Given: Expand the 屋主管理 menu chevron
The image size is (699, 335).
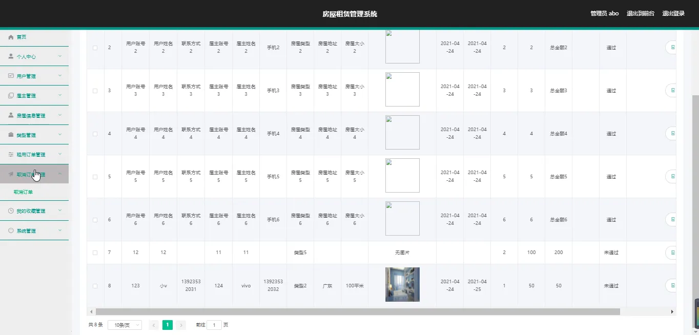Looking at the screenshot, I should [60, 95].
